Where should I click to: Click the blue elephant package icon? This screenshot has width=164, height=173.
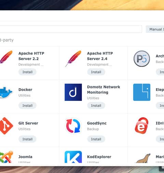click(x=142, y=92)
